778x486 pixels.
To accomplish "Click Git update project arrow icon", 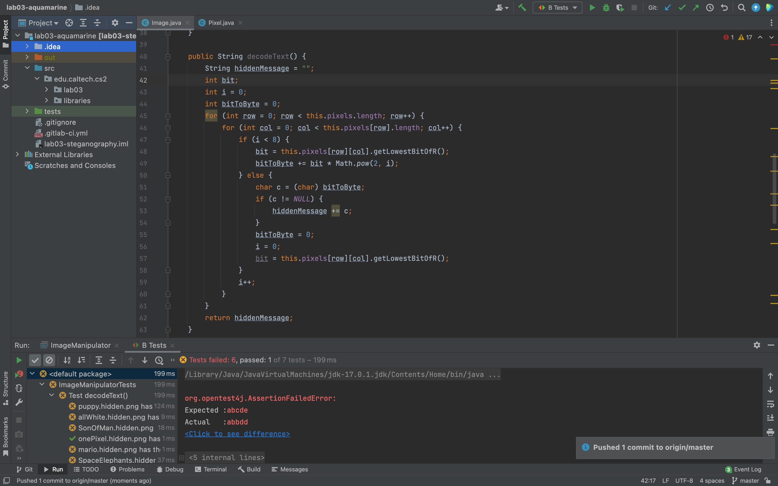I will coord(668,8).
